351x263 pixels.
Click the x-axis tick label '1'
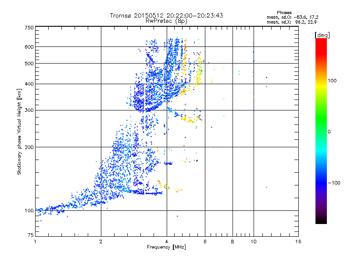(x=35, y=242)
